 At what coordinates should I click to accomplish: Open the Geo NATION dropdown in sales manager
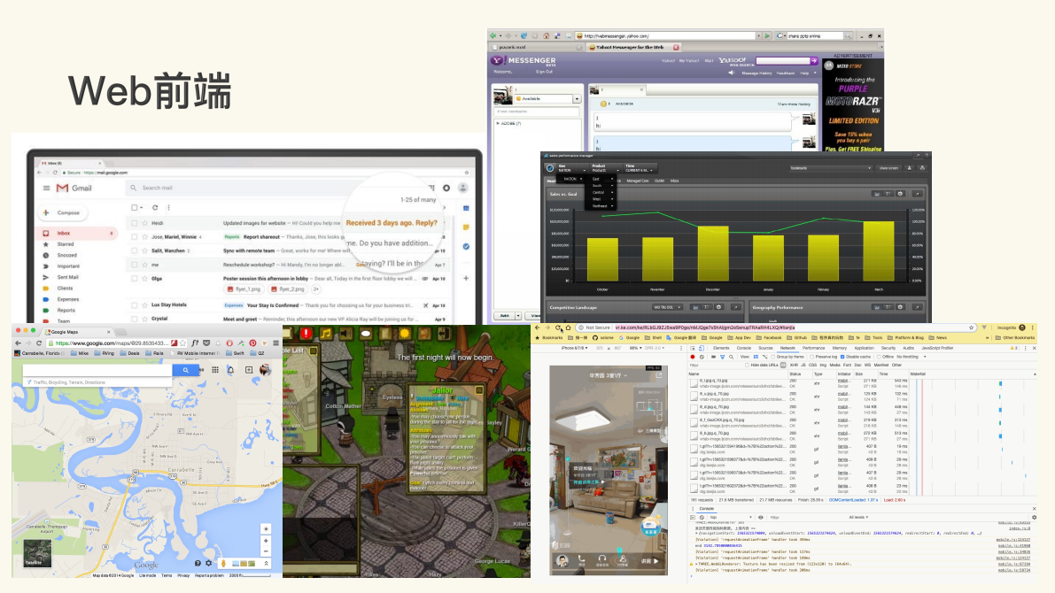tap(570, 170)
